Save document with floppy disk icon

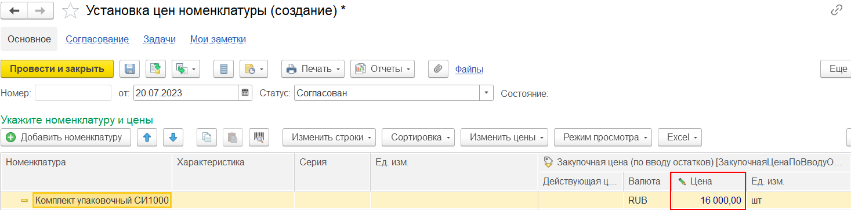[x=130, y=69]
